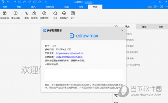168x103 pixels.
Task: Expand the quick access toolbar customize arrow
Action: pyautogui.click(x=46, y=2)
